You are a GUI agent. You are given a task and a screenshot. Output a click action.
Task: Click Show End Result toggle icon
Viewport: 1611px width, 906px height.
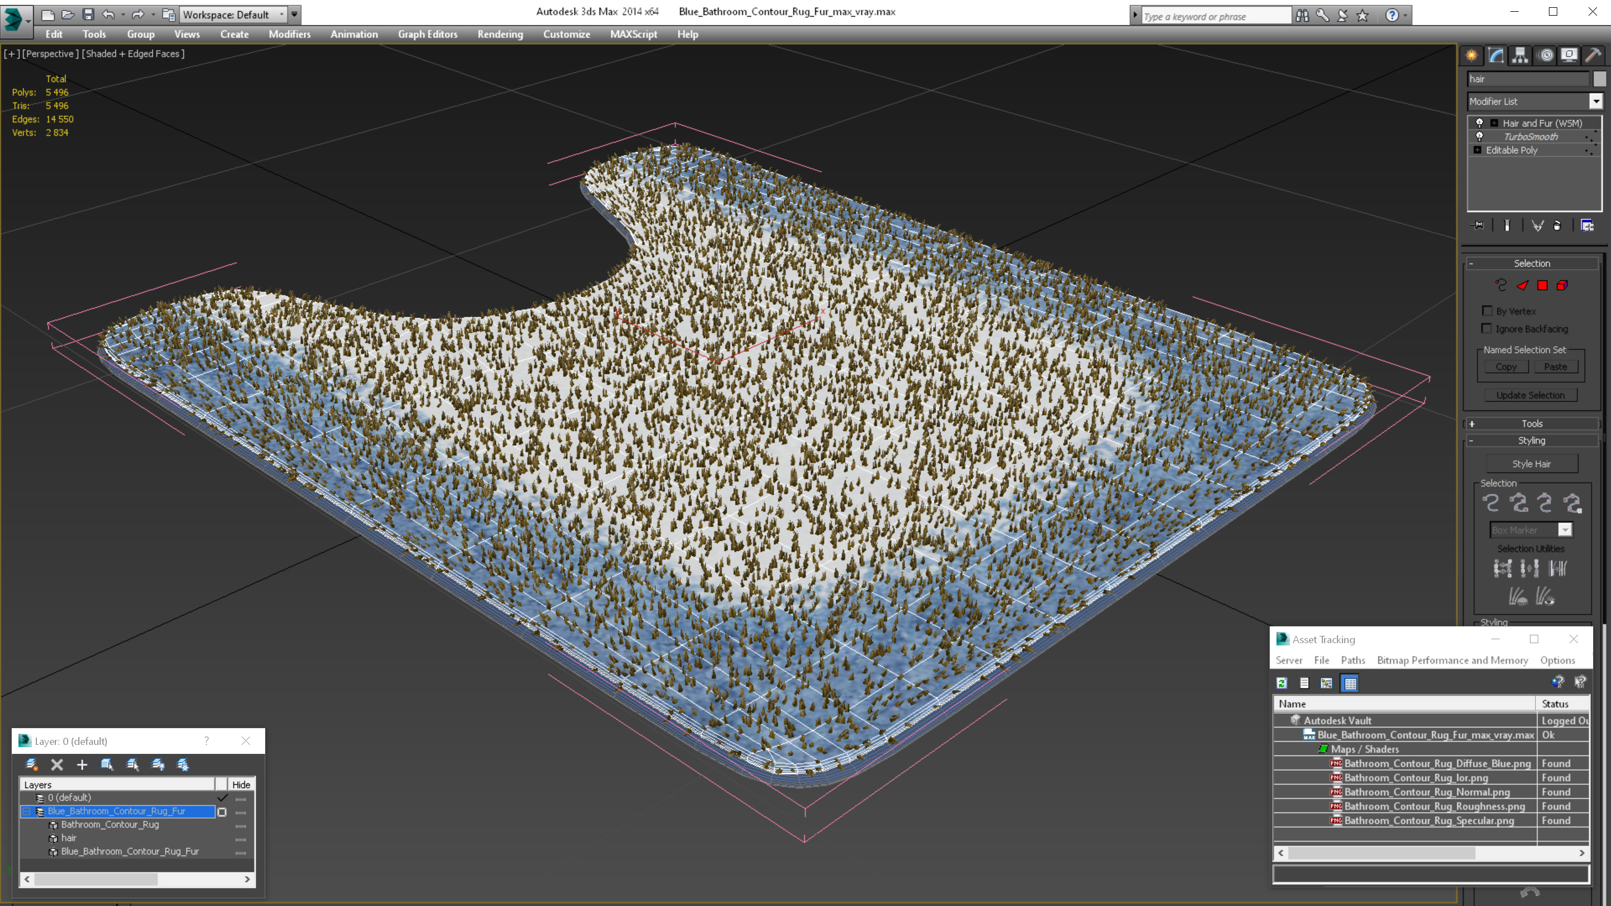click(x=1507, y=225)
